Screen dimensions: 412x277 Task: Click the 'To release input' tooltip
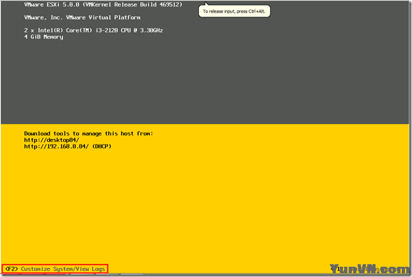pyautogui.click(x=234, y=12)
